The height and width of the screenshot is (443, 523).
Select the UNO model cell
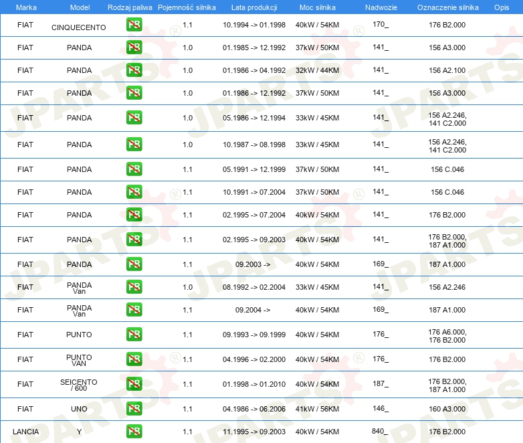click(79, 409)
